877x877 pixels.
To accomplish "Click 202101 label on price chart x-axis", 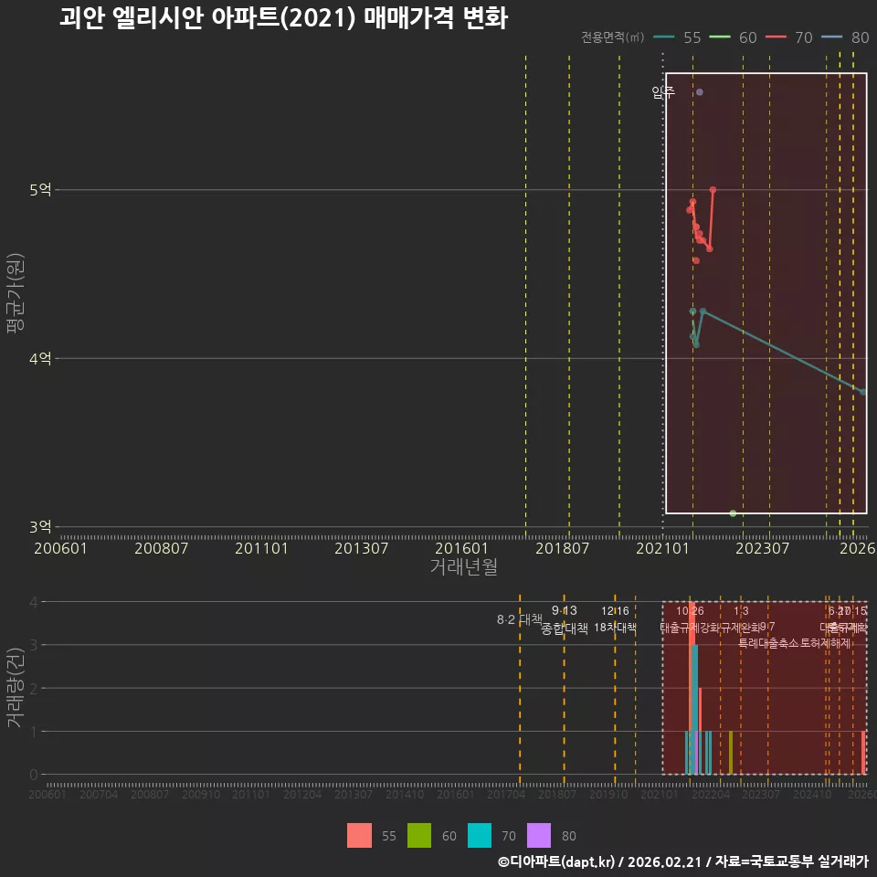I will tap(662, 548).
